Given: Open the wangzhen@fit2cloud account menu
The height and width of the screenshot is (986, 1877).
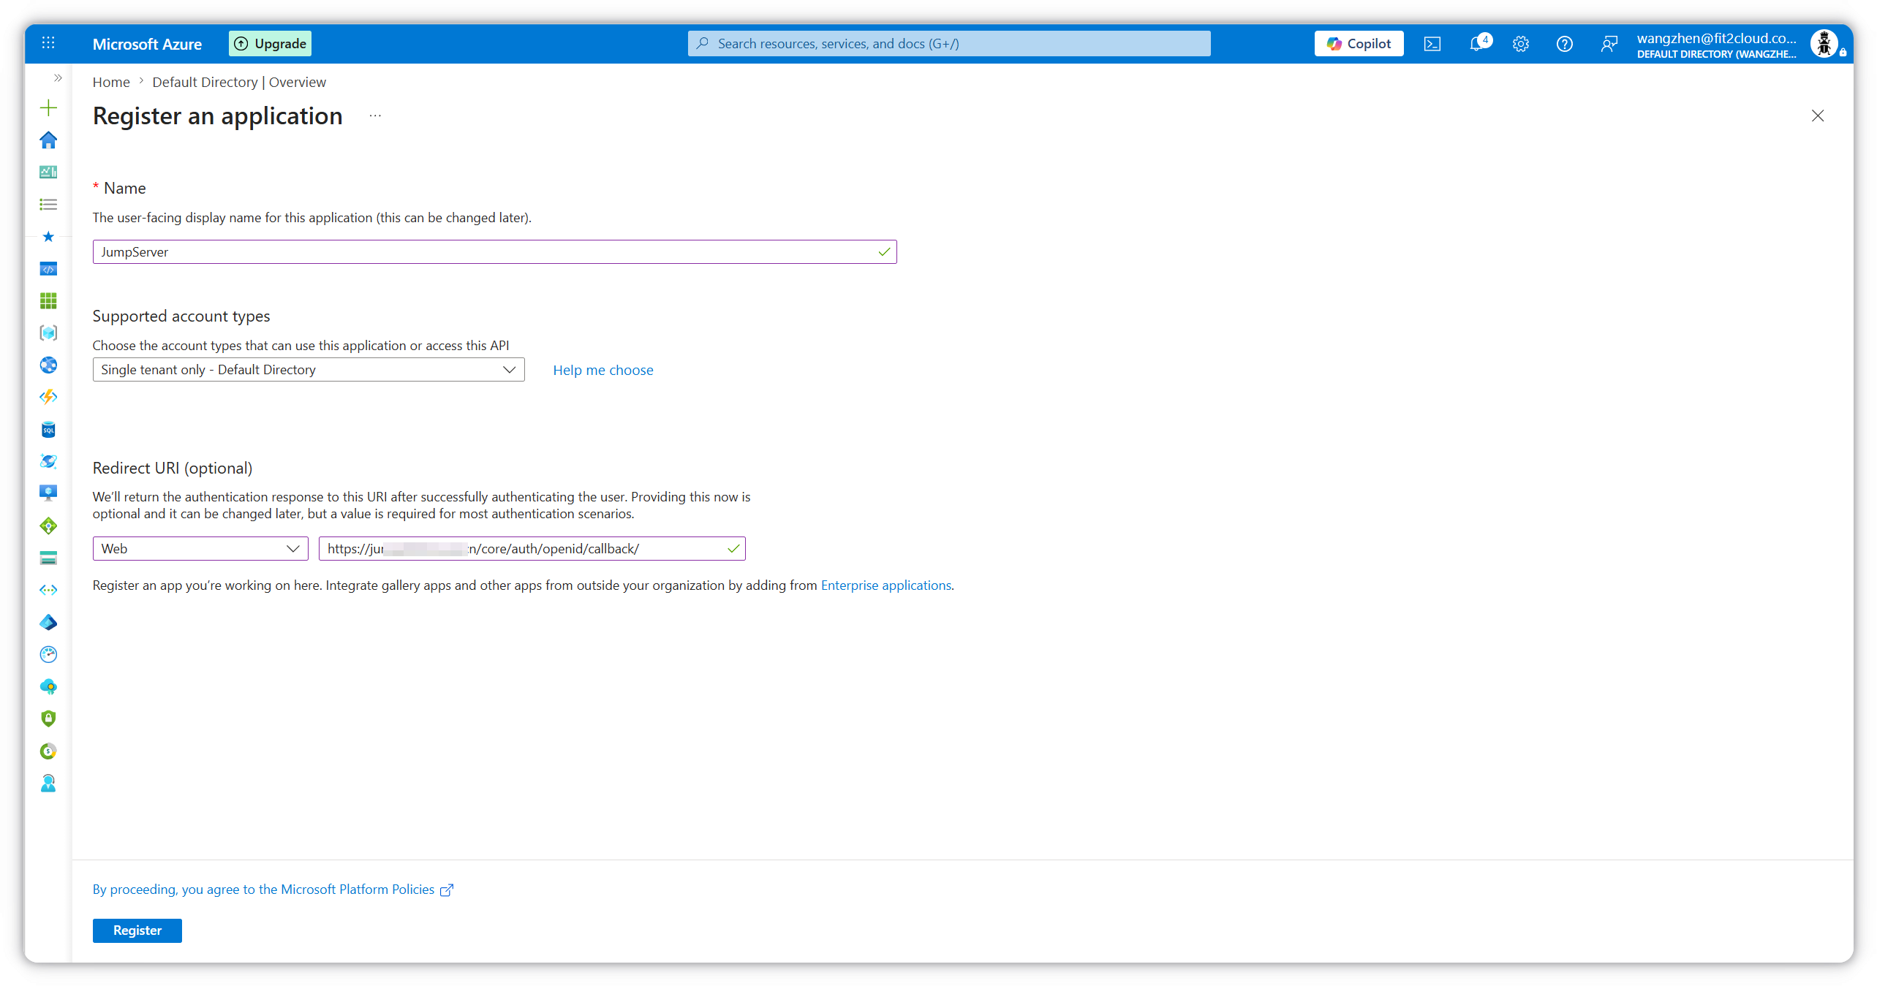Looking at the screenshot, I should click(1715, 45).
